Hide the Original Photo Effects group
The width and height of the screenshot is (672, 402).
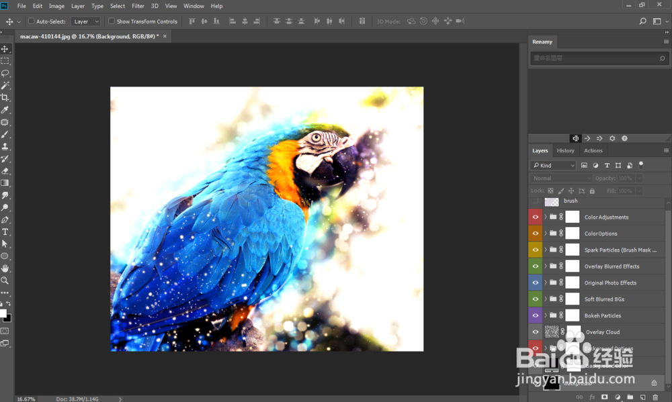point(536,283)
